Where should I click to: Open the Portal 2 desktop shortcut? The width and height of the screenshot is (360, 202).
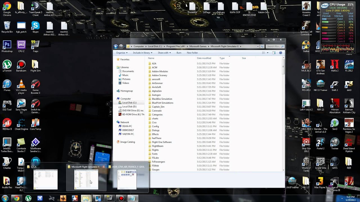tap(320, 144)
